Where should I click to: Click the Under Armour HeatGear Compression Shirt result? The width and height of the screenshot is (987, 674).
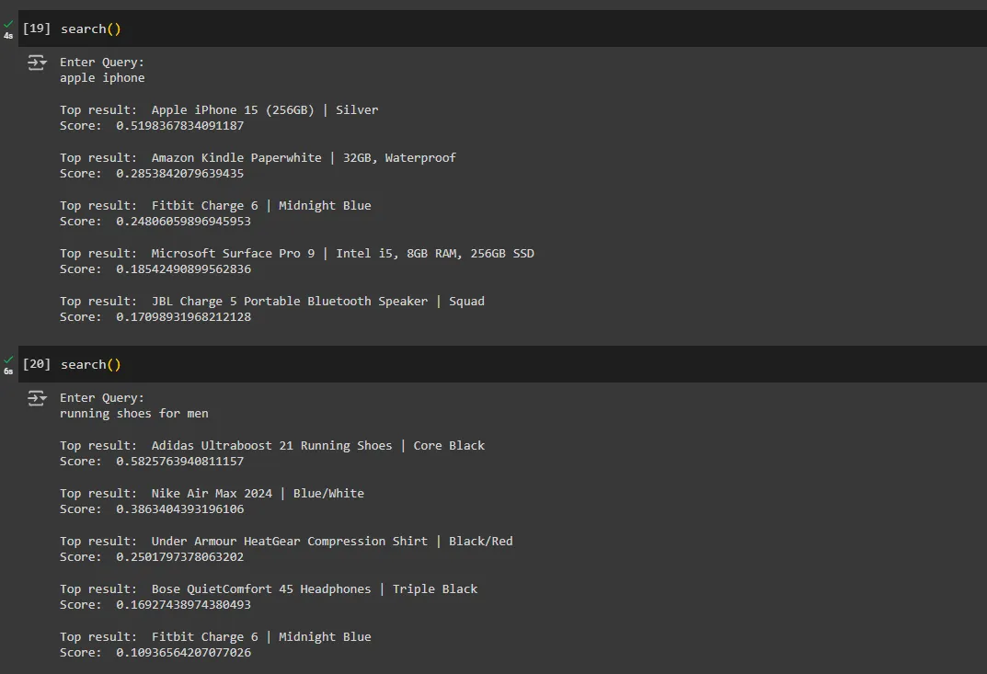point(286,542)
